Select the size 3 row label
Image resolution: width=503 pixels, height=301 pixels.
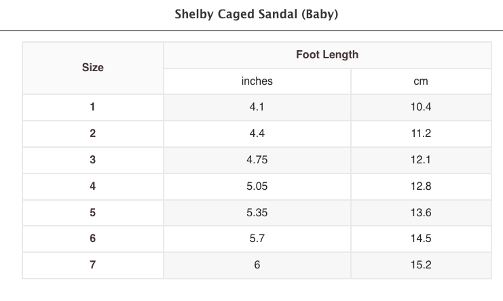[x=92, y=160]
